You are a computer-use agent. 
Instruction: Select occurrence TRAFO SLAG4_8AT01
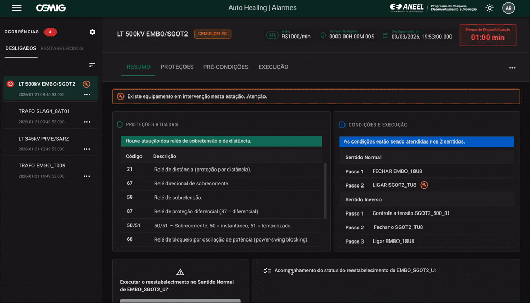point(51,116)
